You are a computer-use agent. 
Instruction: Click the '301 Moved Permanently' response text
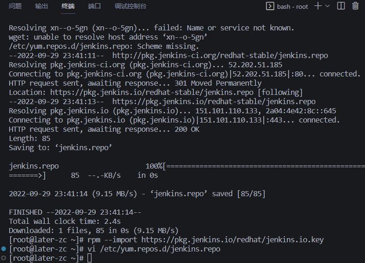[x=218, y=83]
